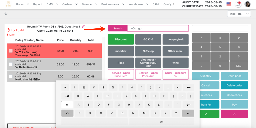
Task: Open the CRM menu item
Action: 155,4
